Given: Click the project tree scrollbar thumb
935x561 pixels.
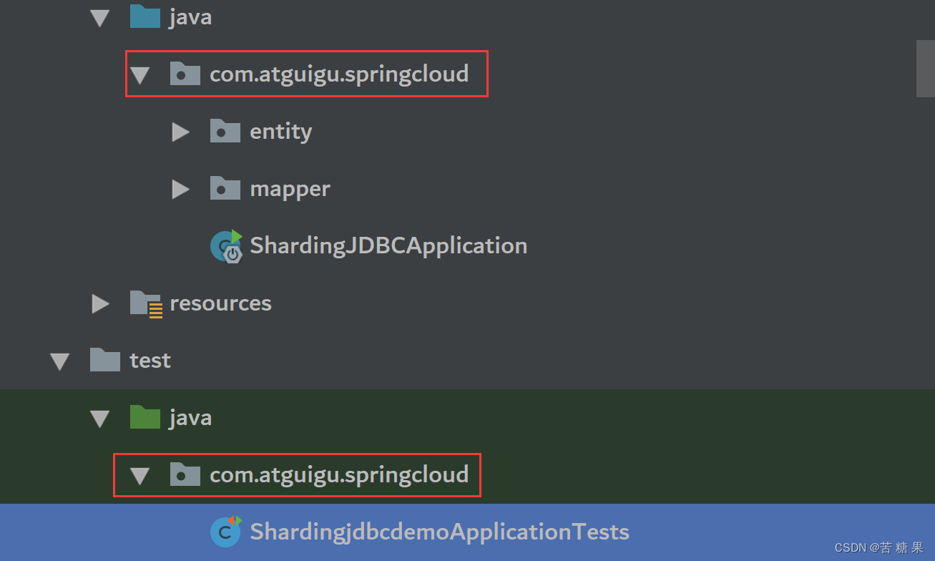Looking at the screenshot, I should tap(925, 68).
